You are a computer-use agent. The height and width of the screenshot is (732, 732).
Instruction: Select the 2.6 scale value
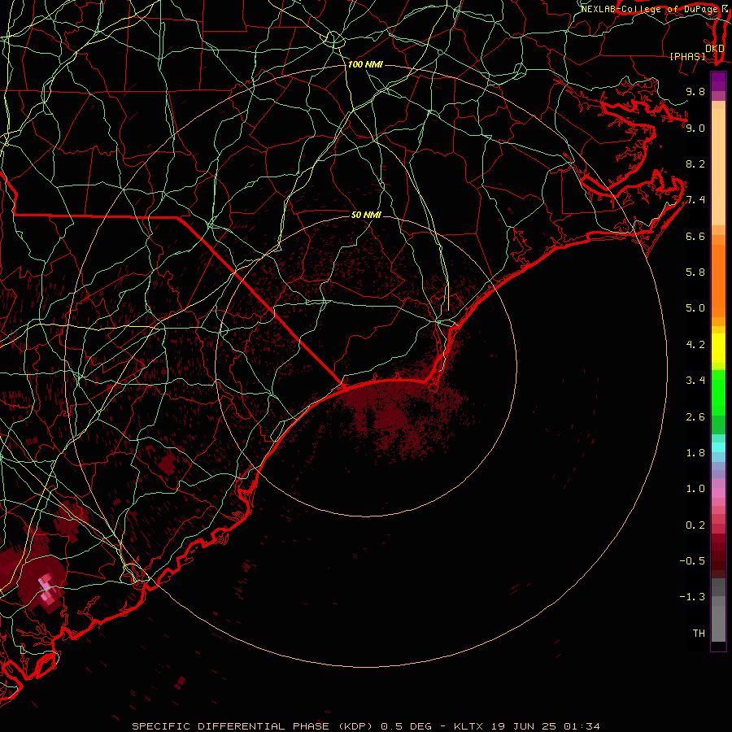pyautogui.click(x=695, y=417)
